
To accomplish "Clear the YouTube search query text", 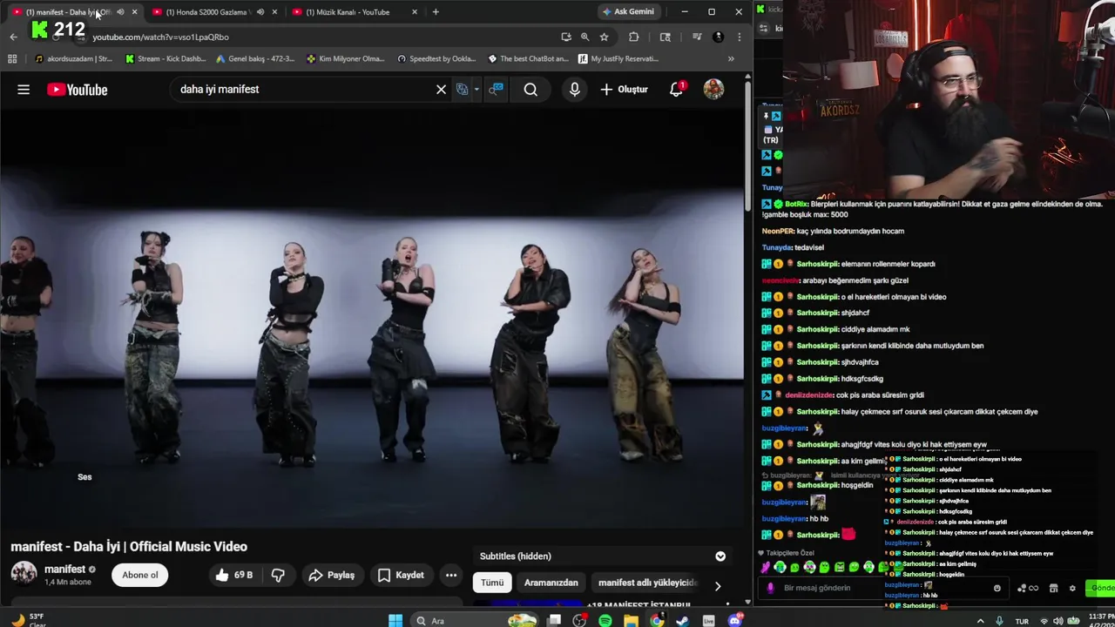I will 441,90.
